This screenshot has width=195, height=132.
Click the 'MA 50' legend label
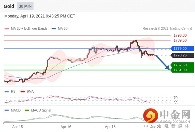(63, 29)
